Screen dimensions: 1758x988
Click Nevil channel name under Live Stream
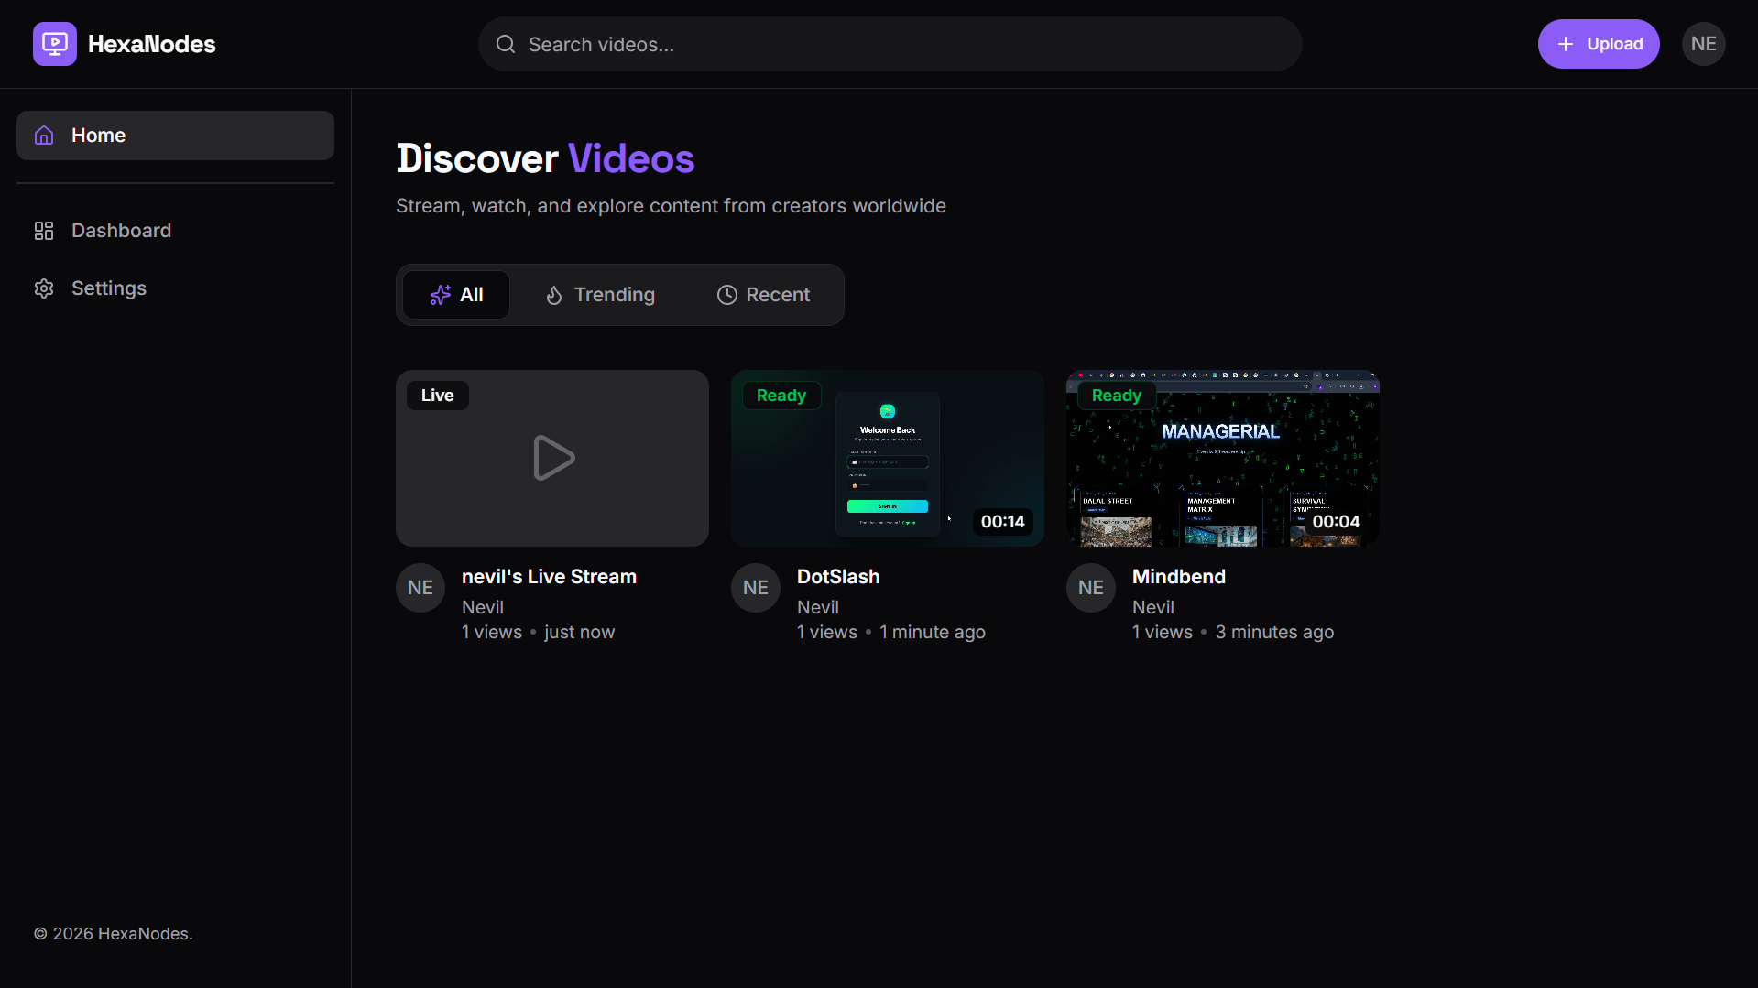pos(483,607)
